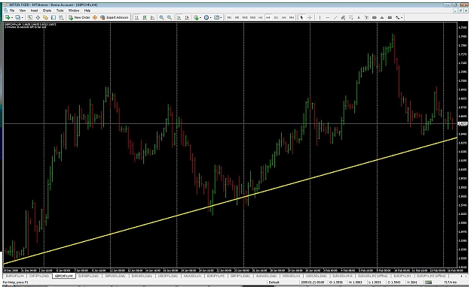Toggle the Expert Advisors button
The height and width of the screenshot is (287, 471).
115,17
